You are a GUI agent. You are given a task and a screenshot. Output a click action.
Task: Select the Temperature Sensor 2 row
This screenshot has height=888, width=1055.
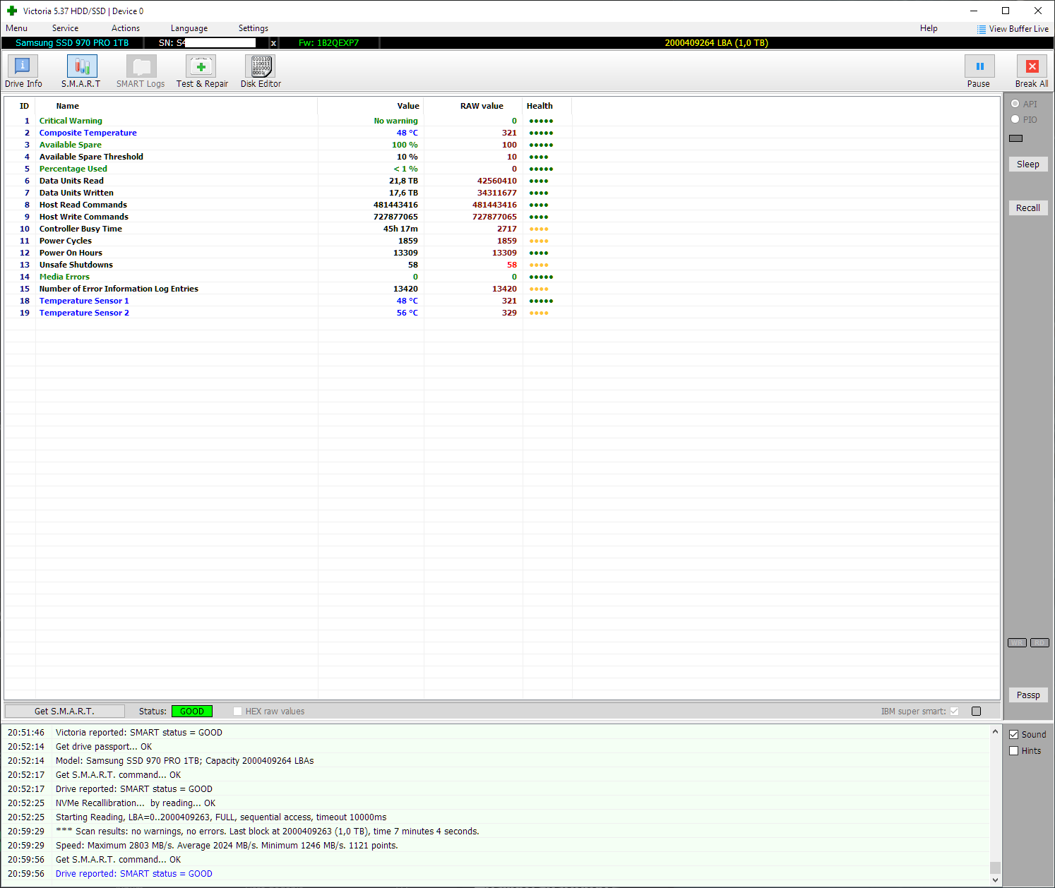(501, 313)
